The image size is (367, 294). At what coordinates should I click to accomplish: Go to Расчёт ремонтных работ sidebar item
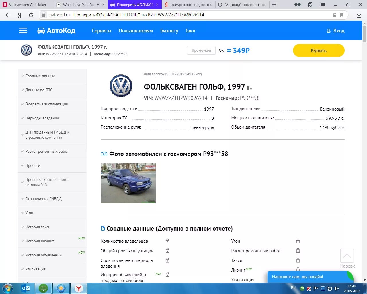(x=52, y=151)
